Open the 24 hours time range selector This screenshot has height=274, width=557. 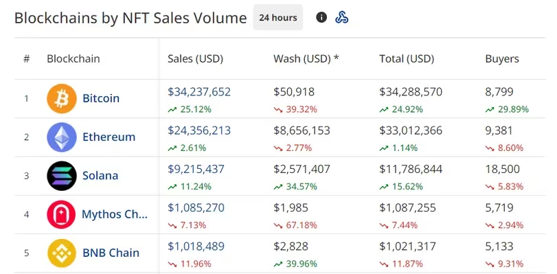click(277, 17)
